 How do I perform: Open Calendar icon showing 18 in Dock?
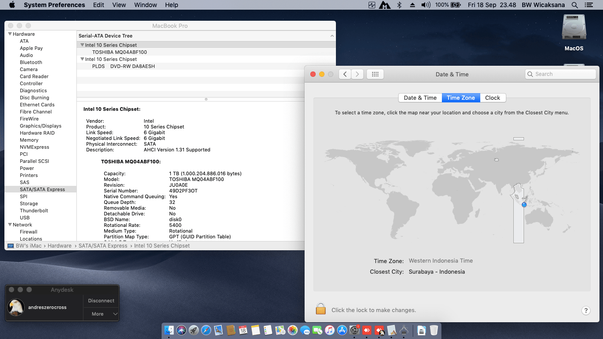243,330
